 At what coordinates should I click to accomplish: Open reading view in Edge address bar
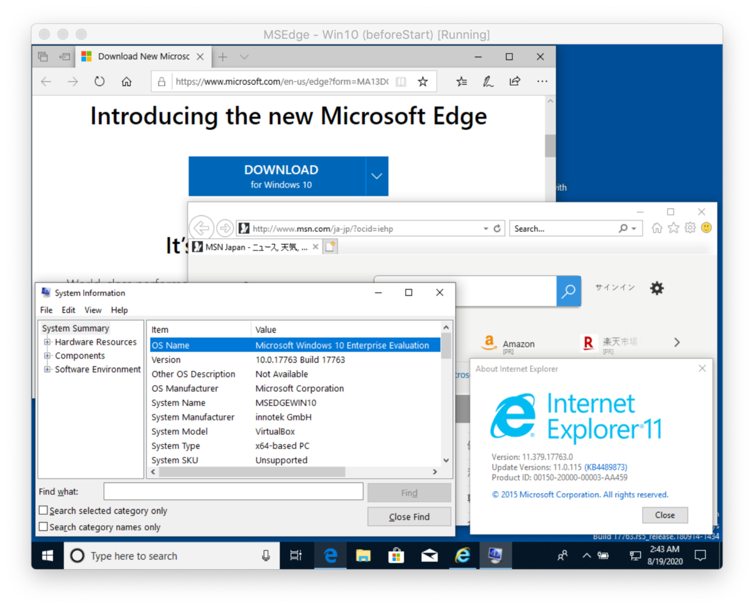click(401, 82)
